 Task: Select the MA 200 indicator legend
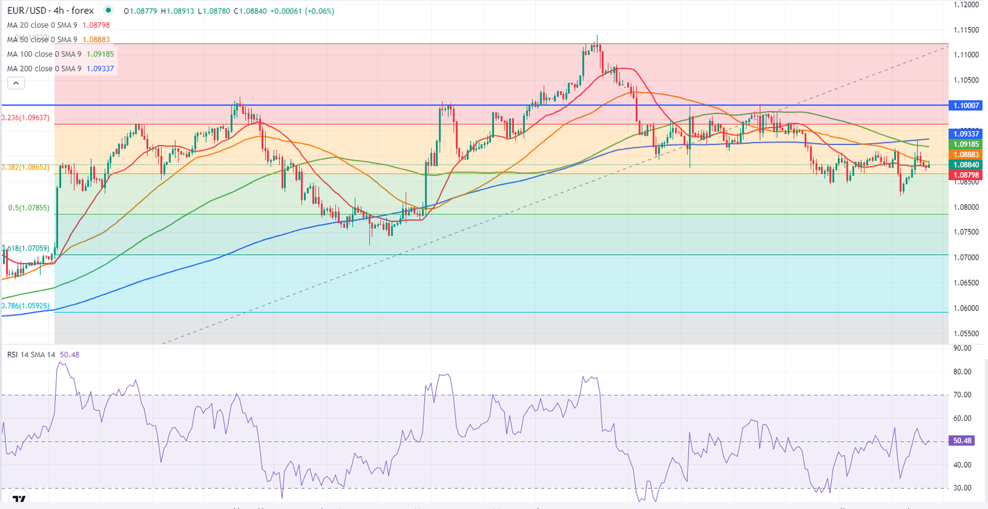click(44, 68)
